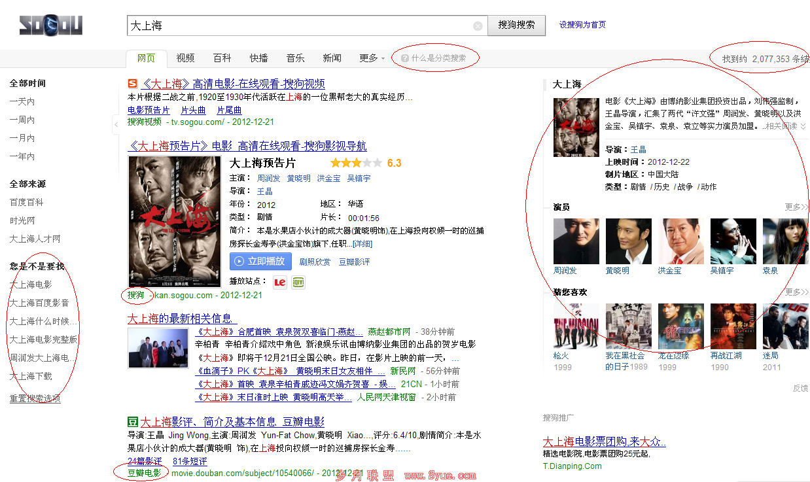Click the question mark icon for 什么是分类搜索
This screenshot has width=810, height=482.
click(405, 58)
